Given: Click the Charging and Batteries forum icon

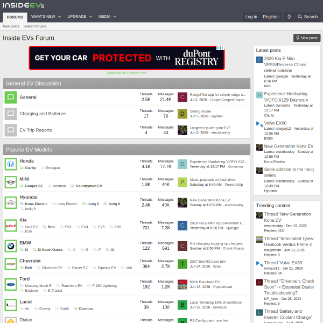Looking at the screenshot, I should pyautogui.click(x=11, y=114).
